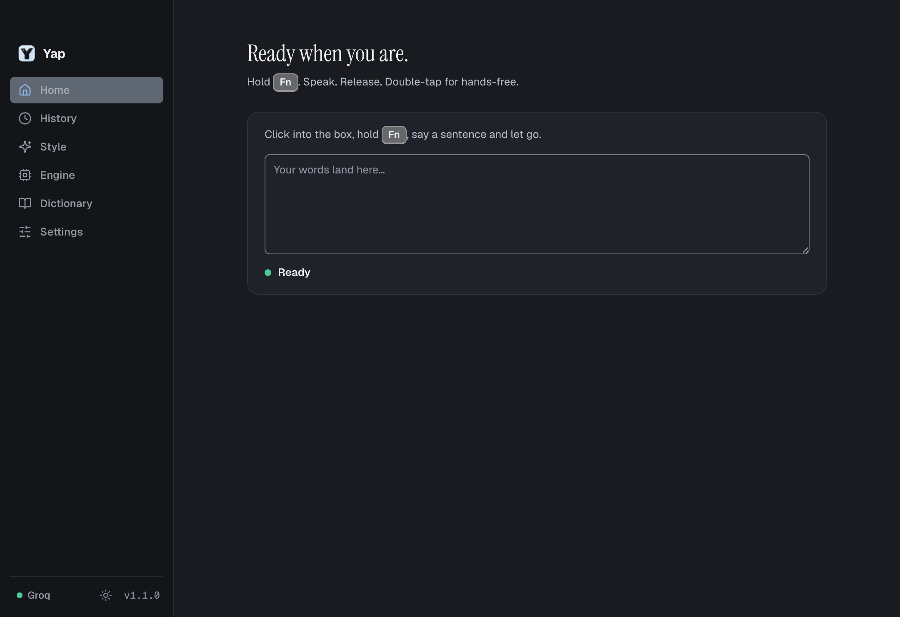Click the Ready status text

(x=294, y=273)
